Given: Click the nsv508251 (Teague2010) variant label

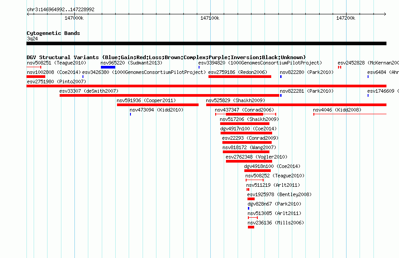Looking at the screenshot, I should 56,63.
